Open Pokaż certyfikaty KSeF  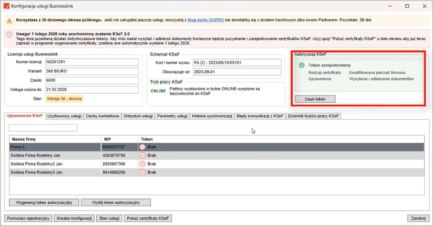(148, 218)
